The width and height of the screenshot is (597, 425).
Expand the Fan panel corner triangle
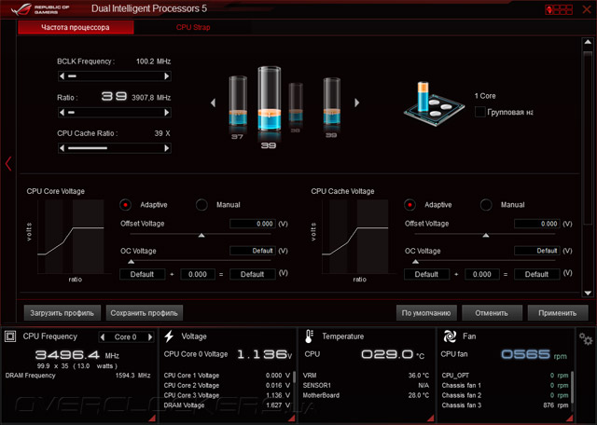[x=569, y=418]
